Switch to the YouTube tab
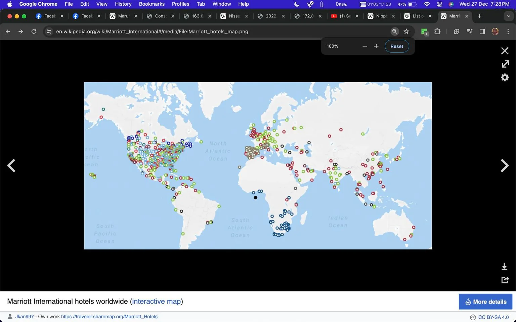Image resolution: width=516 pixels, height=322 pixels. [345, 16]
